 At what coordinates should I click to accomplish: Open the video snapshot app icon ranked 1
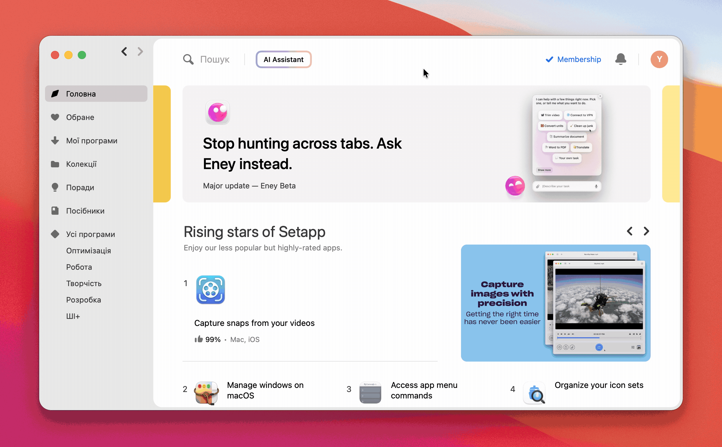tap(211, 290)
